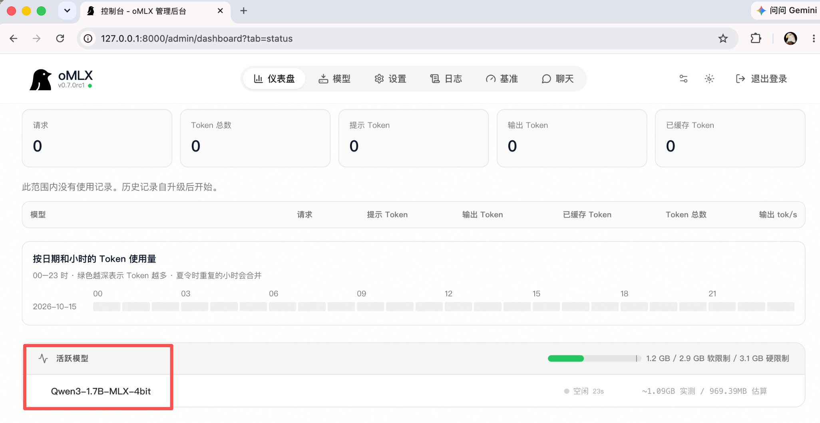
Task: Click the oMLX penguin logo
Action: click(x=41, y=79)
